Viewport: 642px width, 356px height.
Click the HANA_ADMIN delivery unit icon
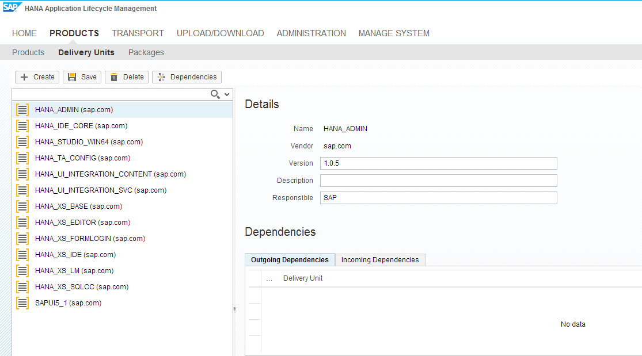[x=22, y=110]
